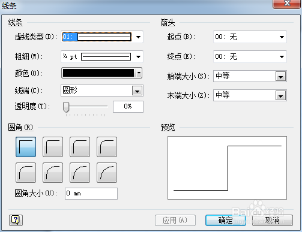This screenshot has height=232, width=302.
Task: Select the fourth rounding style icon
Action: (x=107, y=147)
